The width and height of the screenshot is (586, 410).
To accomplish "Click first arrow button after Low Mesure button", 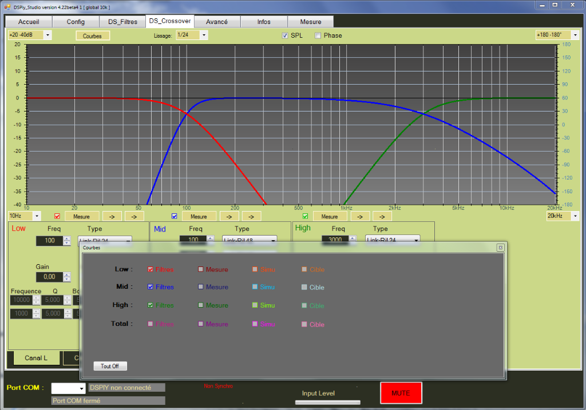I will tap(112, 217).
